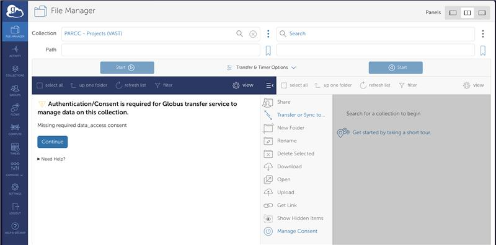Choose Rename action
496x245 pixels.
(x=280, y=141)
